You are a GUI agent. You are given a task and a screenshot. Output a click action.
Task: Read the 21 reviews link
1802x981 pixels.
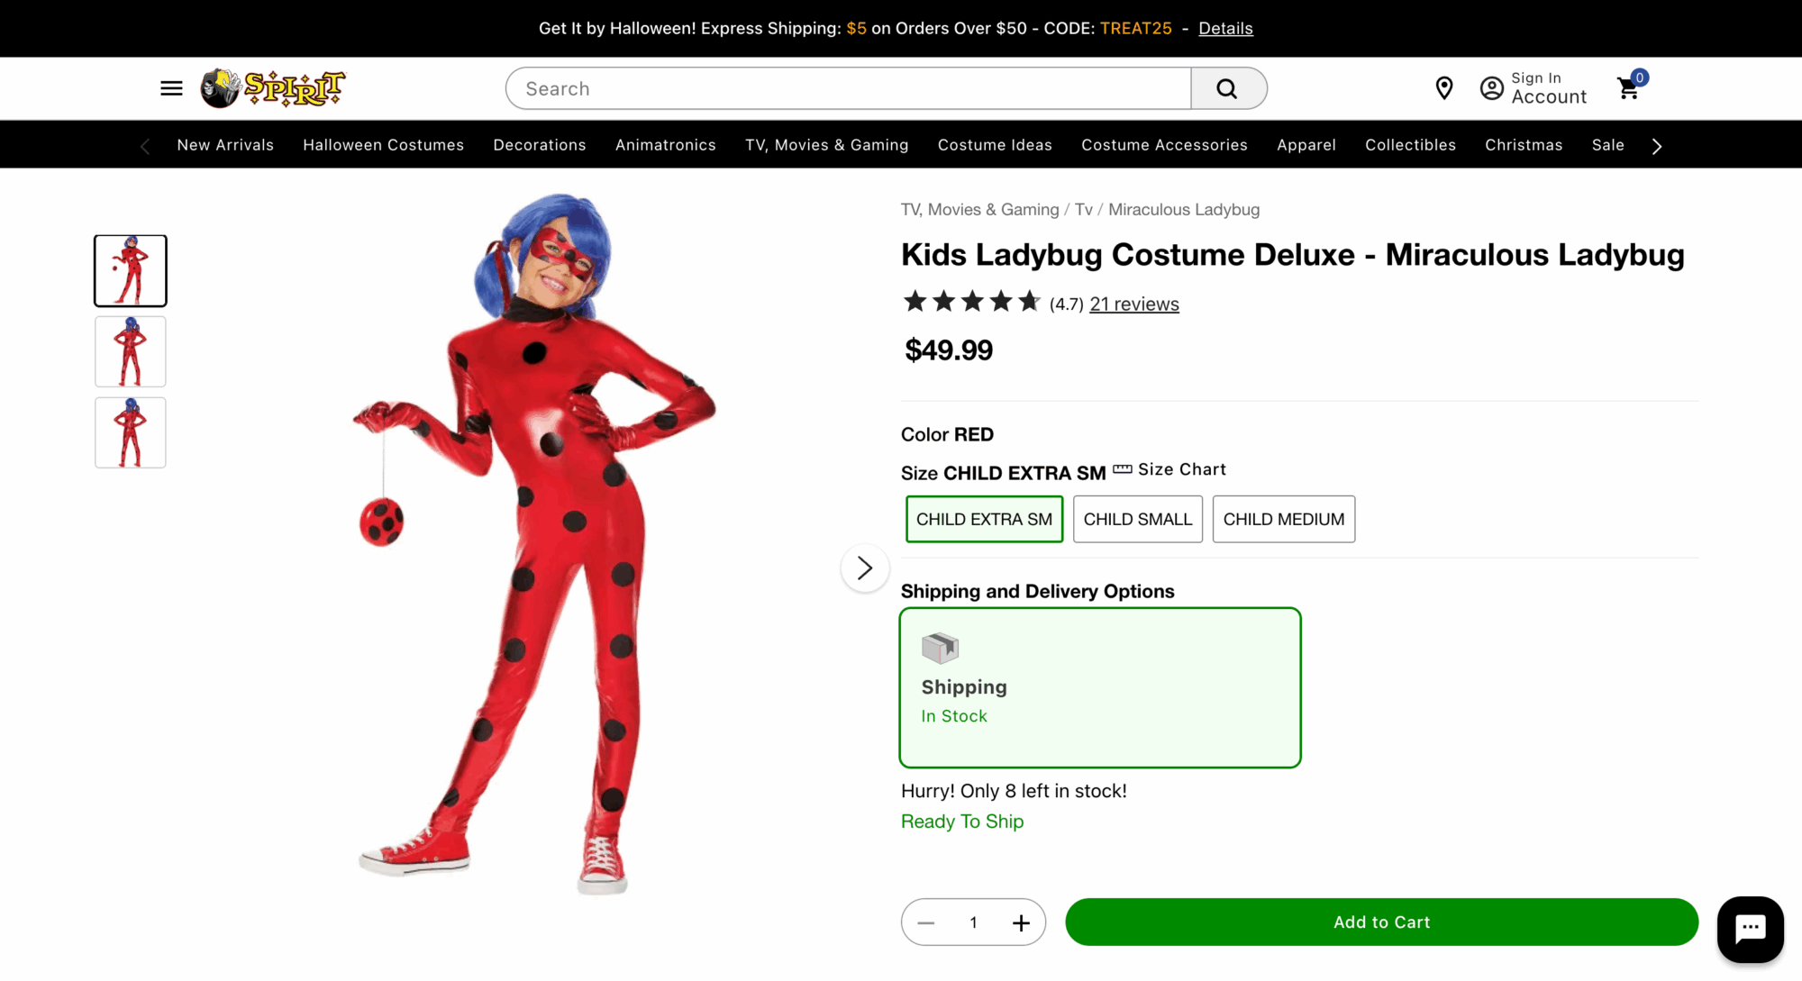(1133, 304)
